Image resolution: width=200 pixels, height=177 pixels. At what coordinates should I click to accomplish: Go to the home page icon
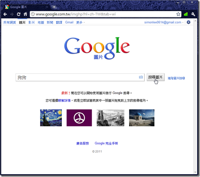[25, 14]
